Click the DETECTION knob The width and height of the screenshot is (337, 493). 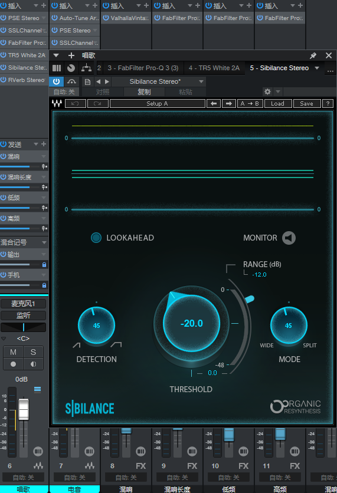tap(96, 326)
